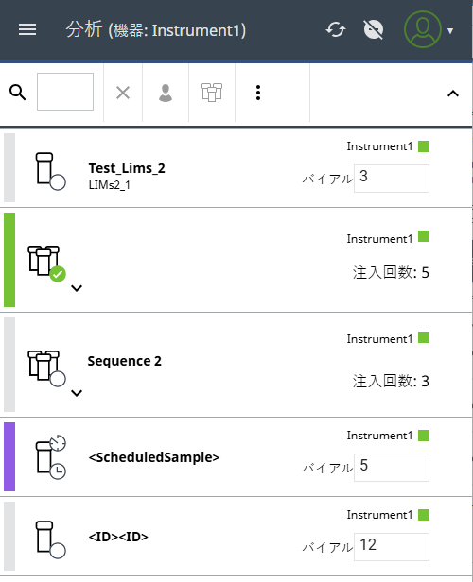Click the search magnifier icon
The height and width of the screenshot is (582, 473).
click(x=17, y=93)
